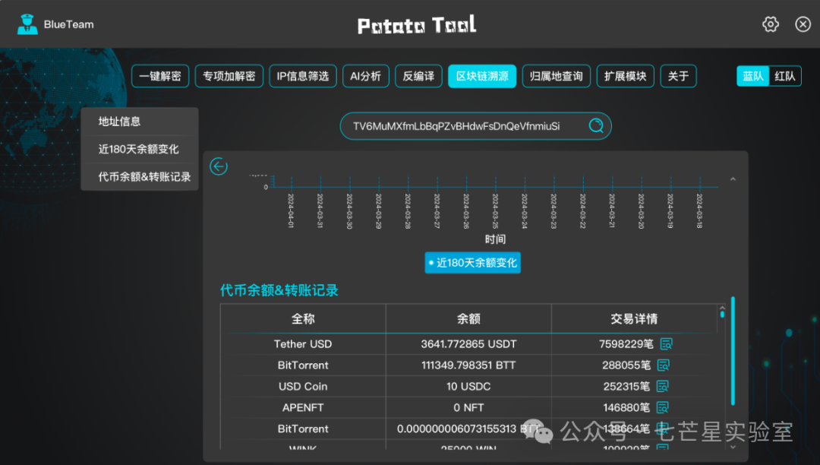820x465 pixels.
Task: Select the 区块链溯源 tab
Action: click(x=482, y=77)
